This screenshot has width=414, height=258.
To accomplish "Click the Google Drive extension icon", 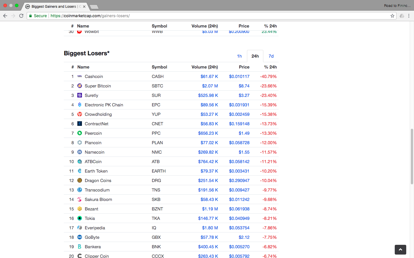I will pyautogui.click(x=402, y=16).
